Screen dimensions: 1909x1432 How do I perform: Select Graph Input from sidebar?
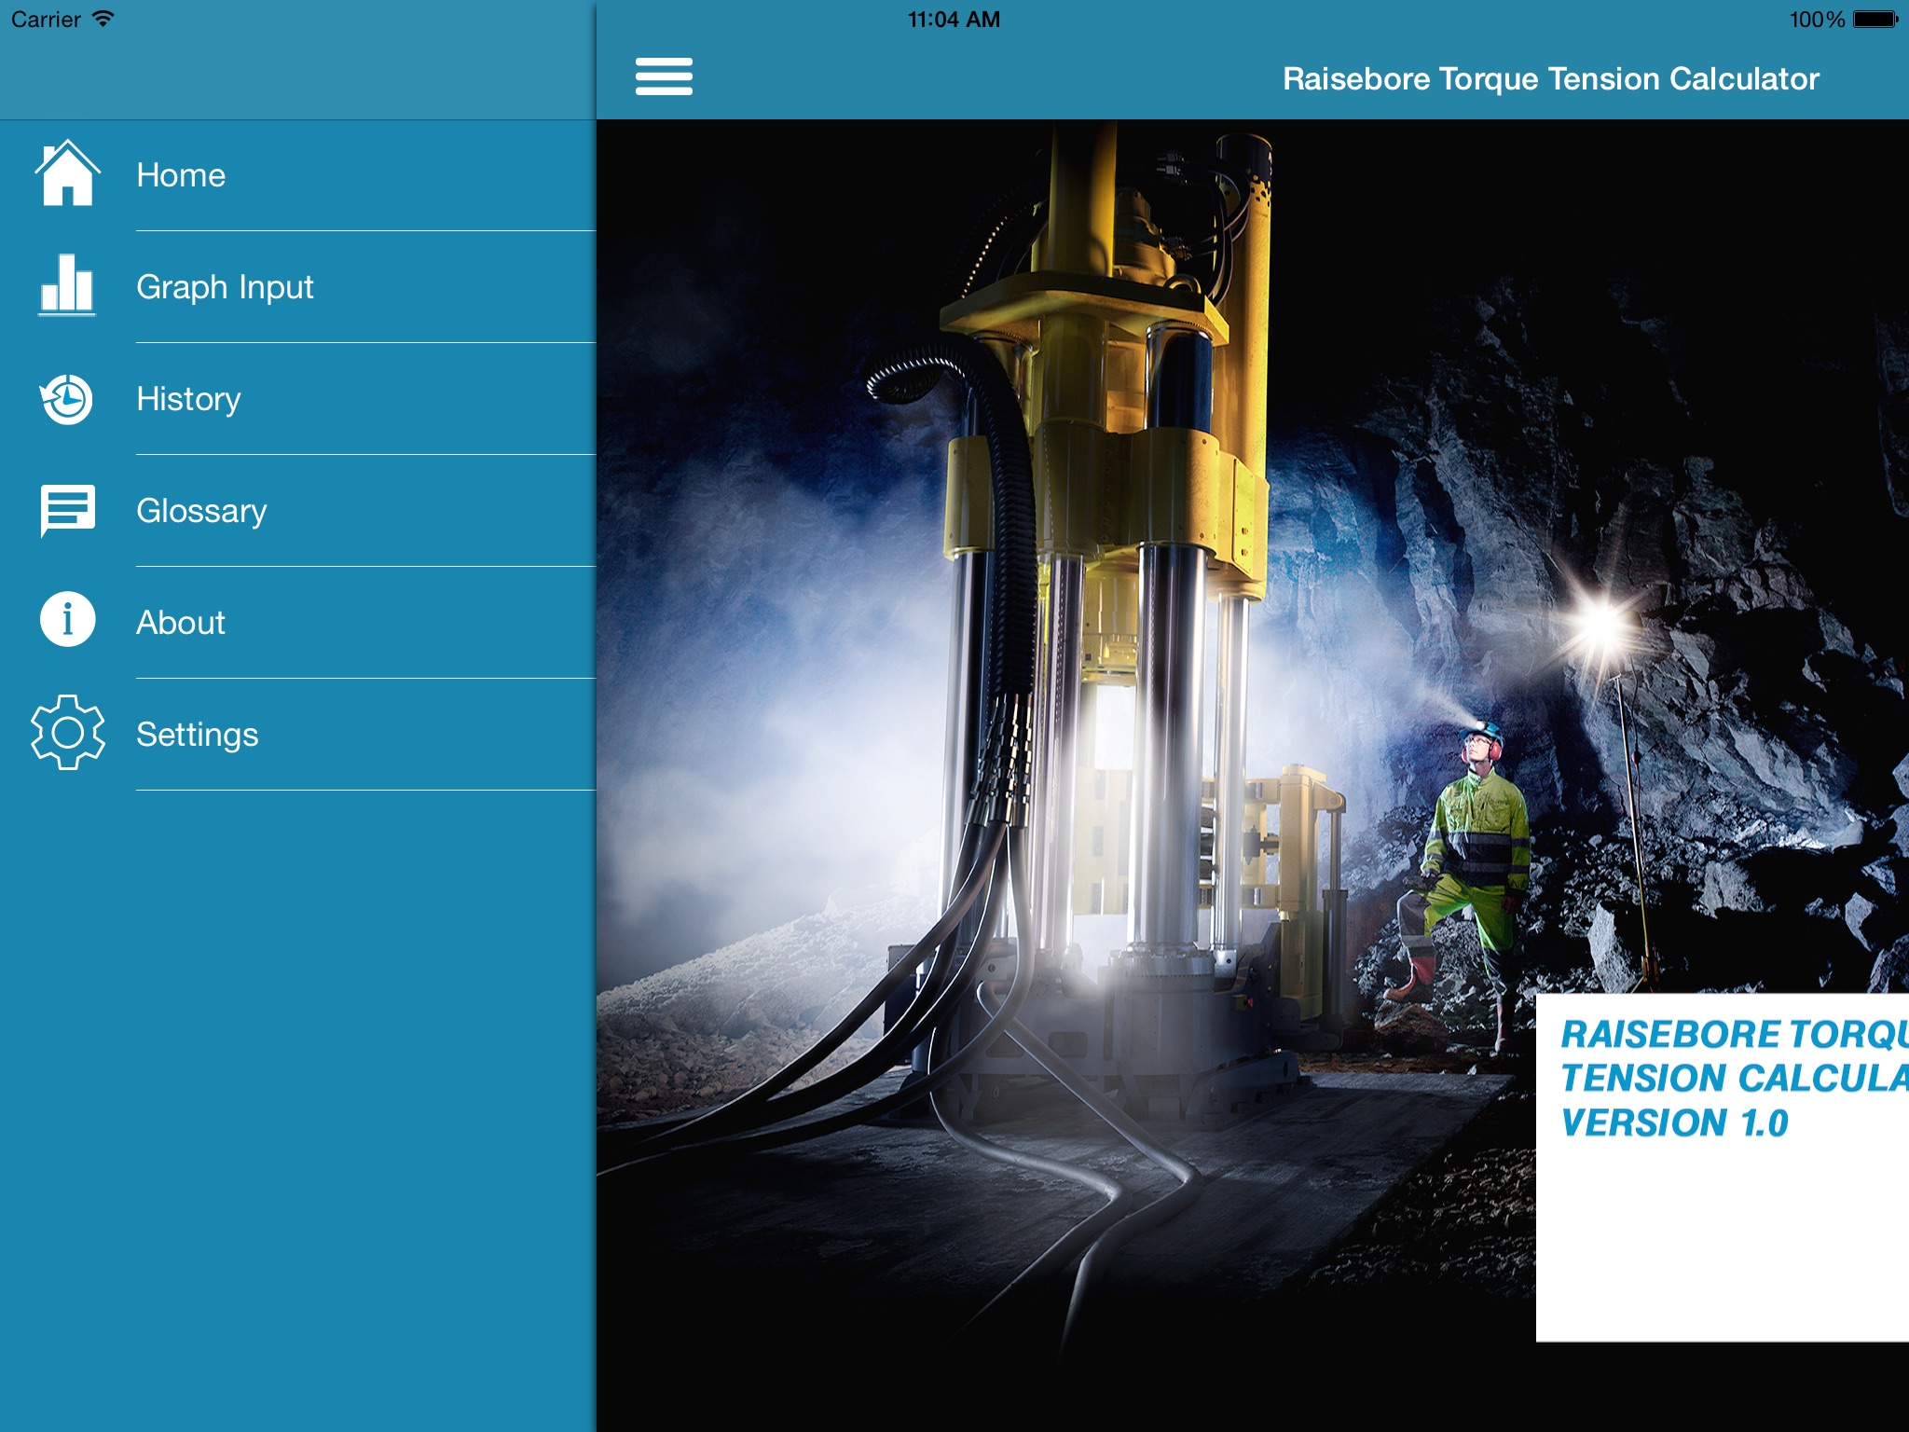click(225, 287)
